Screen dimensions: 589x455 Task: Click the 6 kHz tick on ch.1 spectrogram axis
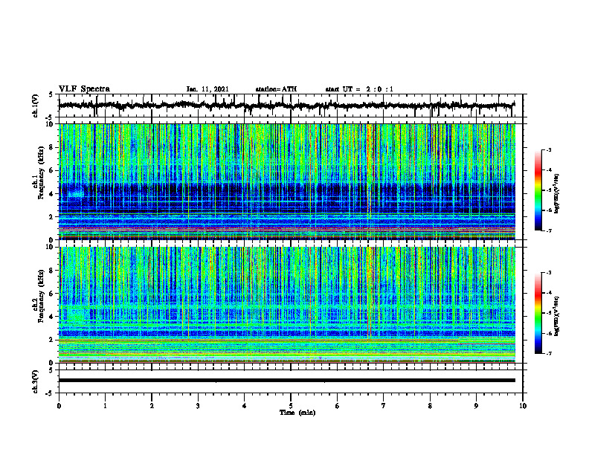point(51,170)
